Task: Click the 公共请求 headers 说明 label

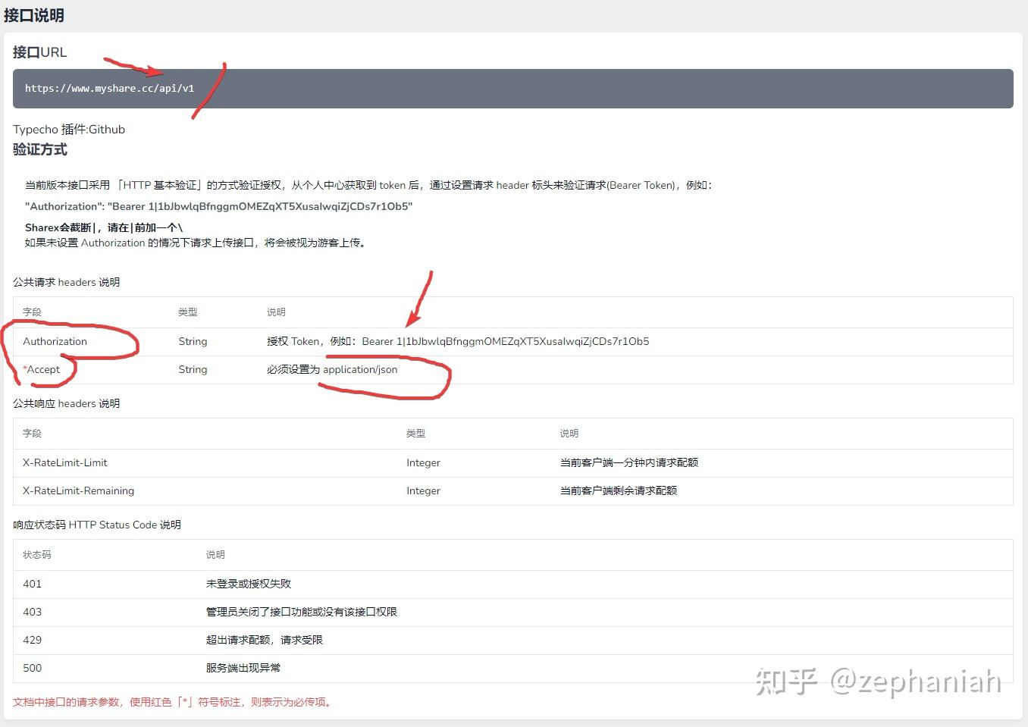Action: click(67, 282)
